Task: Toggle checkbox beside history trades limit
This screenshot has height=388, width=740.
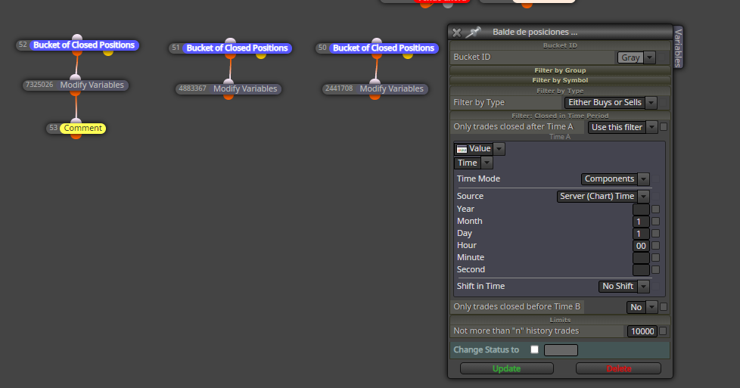Action: [x=663, y=331]
